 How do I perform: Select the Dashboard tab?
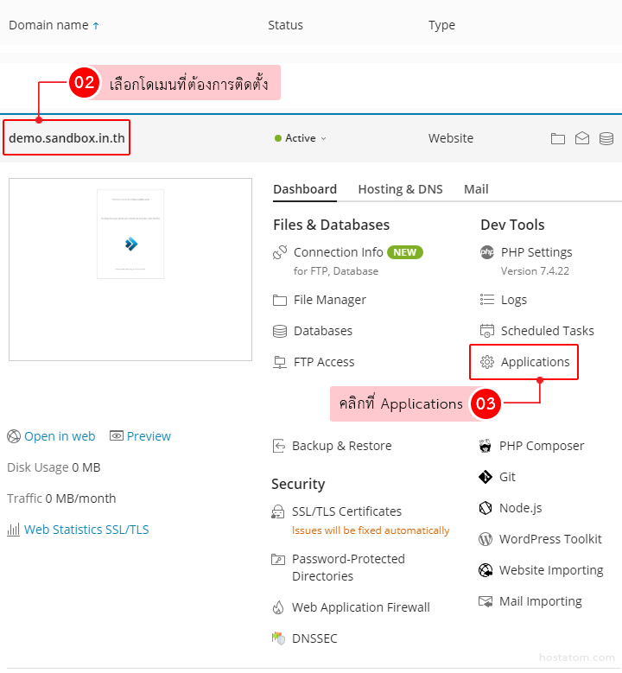(305, 189)
